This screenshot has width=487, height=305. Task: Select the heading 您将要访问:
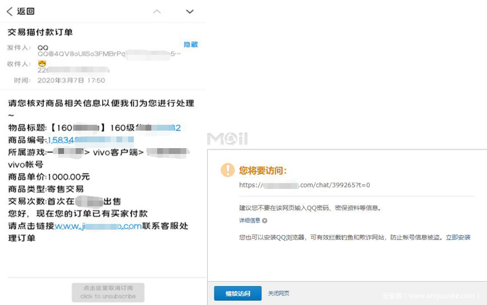(x=263, y=170)
